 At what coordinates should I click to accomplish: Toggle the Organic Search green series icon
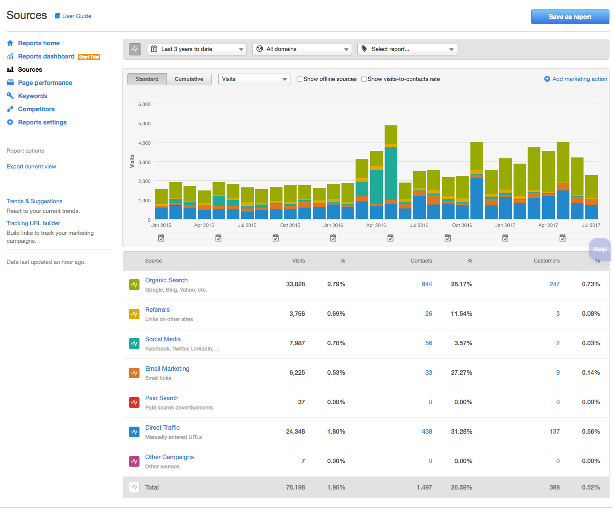point(134,285)
